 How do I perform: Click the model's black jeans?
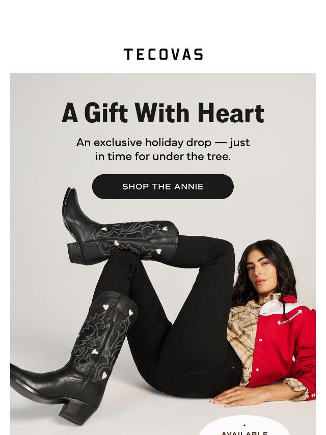178,319
